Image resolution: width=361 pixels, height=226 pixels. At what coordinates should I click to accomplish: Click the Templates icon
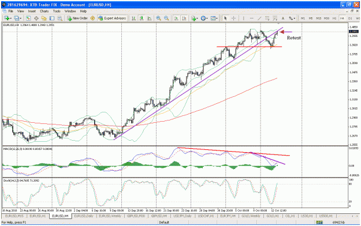coord(213,18)
